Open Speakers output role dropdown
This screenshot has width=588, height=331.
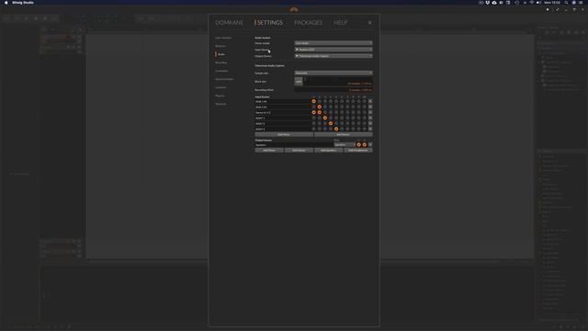(345, 144)
